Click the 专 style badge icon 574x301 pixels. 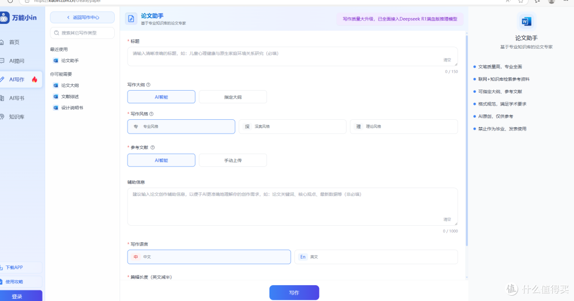coord(136,127)
